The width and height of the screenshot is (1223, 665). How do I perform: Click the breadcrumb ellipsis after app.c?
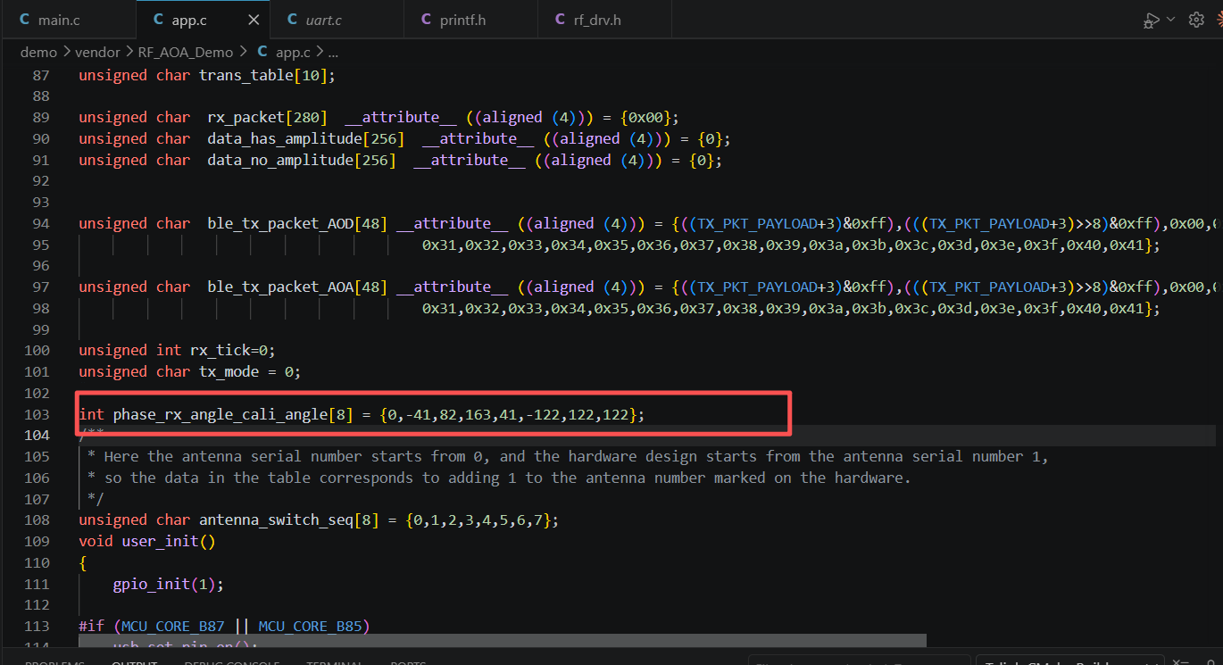click(x=333, y=53)
